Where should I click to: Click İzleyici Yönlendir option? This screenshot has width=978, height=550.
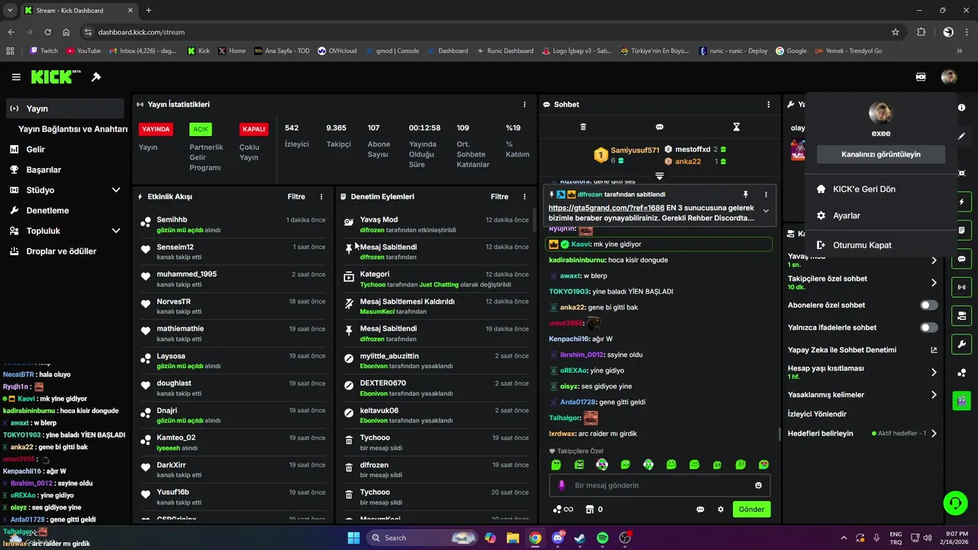click(x=817, y=414)
